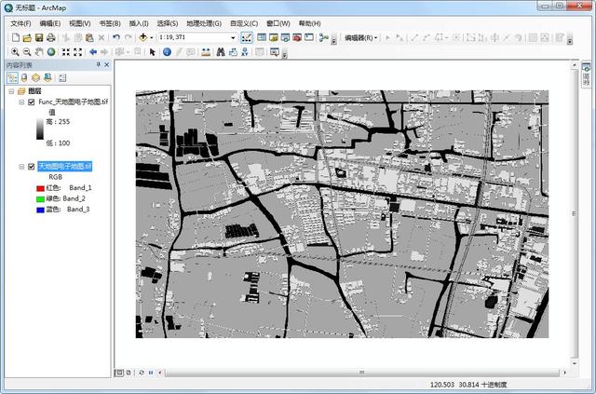Open the Identify tool
The image size is (596, 394).
[167, 52]
